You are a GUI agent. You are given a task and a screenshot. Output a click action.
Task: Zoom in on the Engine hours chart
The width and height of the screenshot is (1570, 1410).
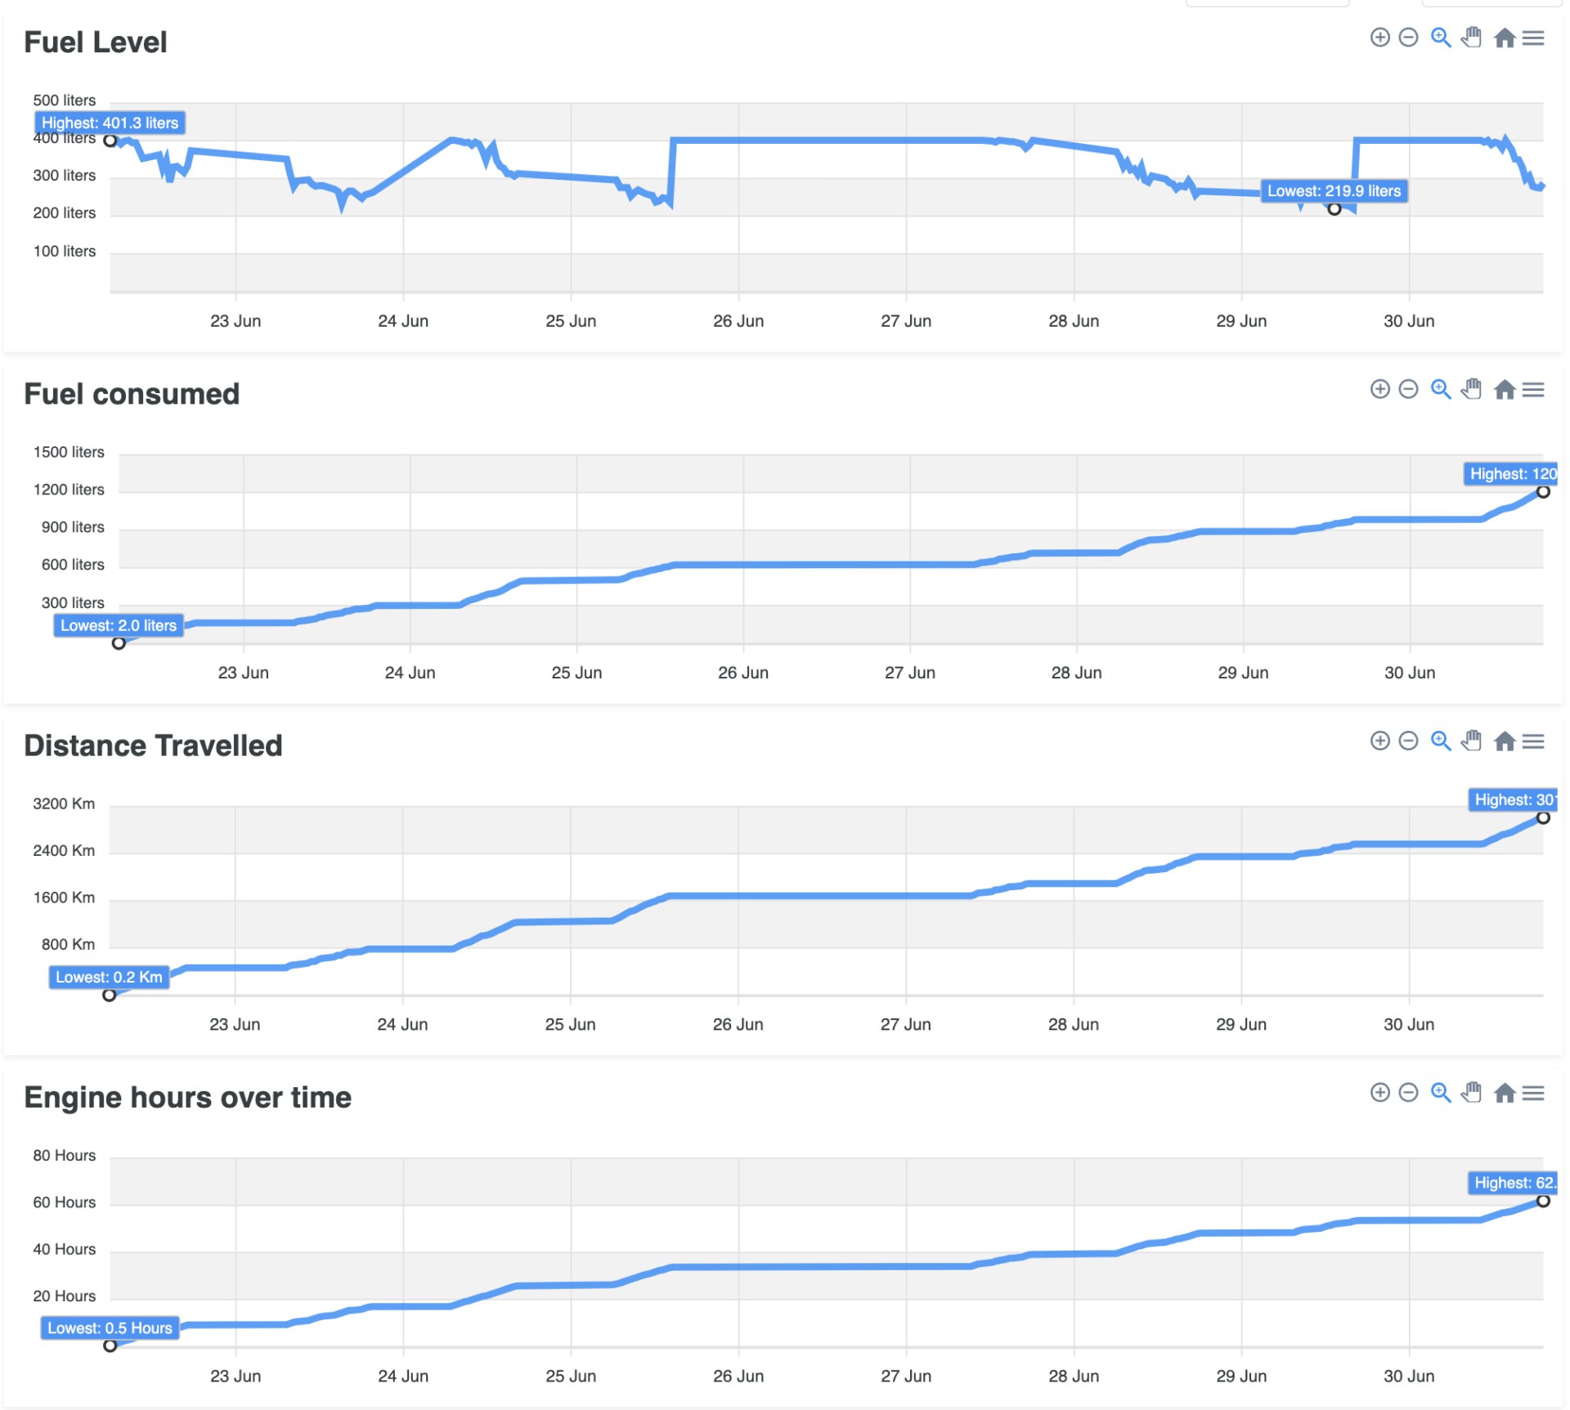click(1380, 1093)
